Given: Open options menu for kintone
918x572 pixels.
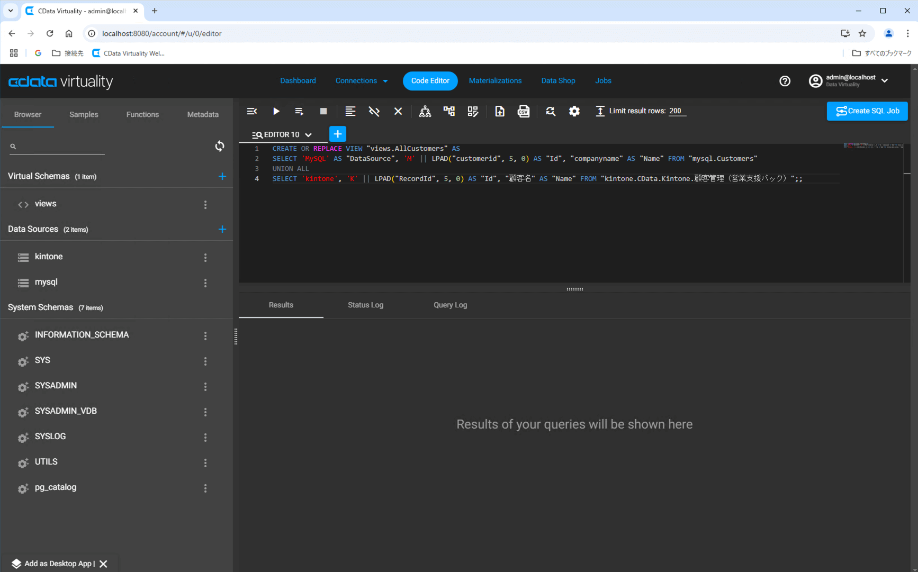Looking at the screenshot, I should point(205,257).
